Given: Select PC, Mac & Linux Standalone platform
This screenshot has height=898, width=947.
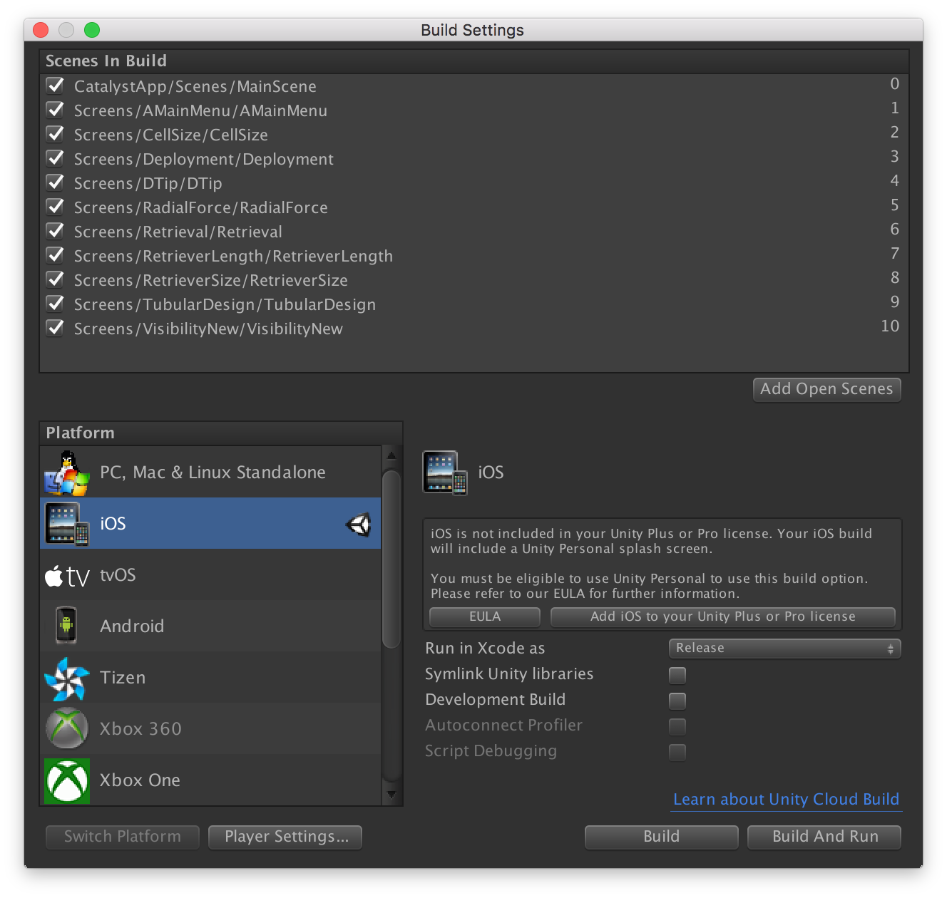Looking at the screenshot, I should pos(211,473).
